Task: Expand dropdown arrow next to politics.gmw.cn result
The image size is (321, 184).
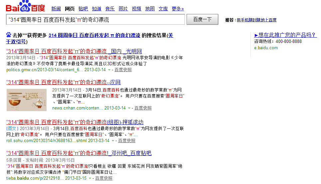Action: click(109, 70)
